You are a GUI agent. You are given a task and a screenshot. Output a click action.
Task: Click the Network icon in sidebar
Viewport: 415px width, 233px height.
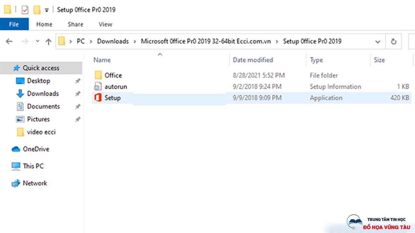[x=16, y=183]
